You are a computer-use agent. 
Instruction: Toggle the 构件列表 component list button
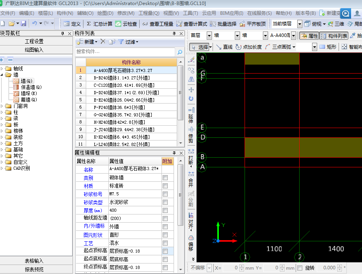(x=334, y=36)
